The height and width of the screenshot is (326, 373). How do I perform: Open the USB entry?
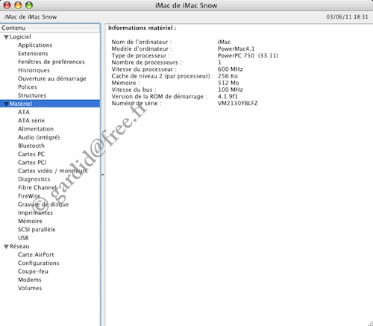(x=23, y=238)
